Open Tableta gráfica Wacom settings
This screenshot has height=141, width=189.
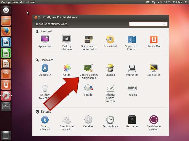coord(110,93)
